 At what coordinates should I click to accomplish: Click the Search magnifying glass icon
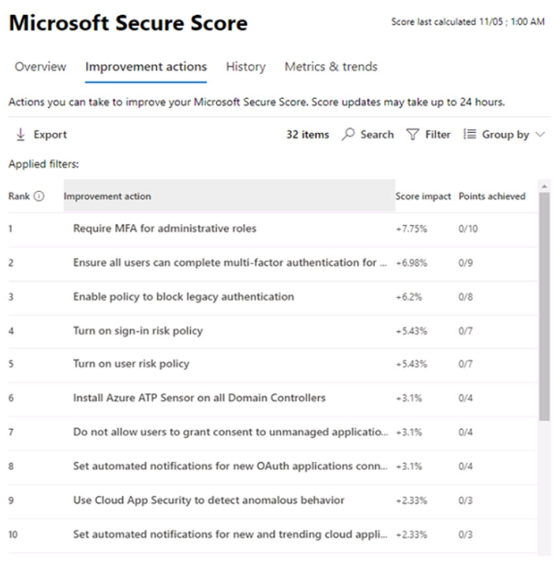(348, 134)
